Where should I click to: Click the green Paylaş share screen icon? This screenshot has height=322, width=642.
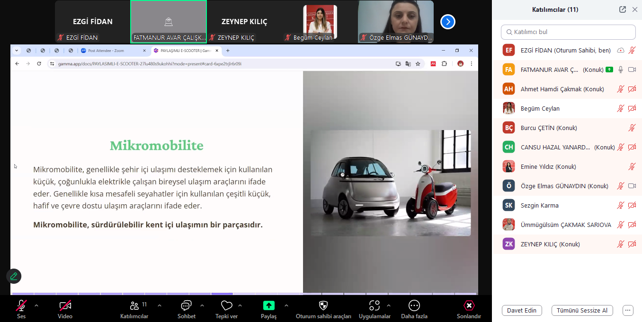[x=268, y=306]
